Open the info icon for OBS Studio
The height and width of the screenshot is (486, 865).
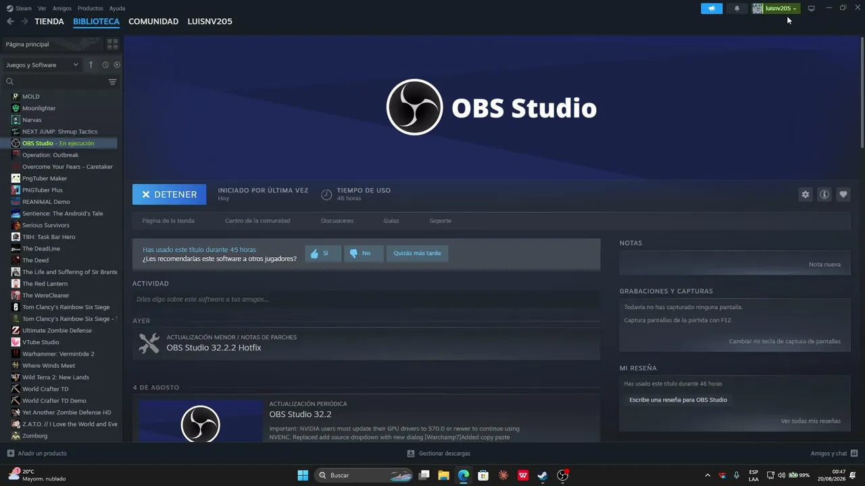[824, 194]
